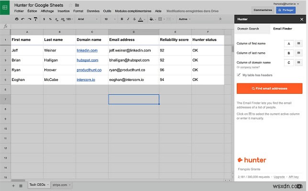Viewport: 308px width, 191px height.
Task: Open the Modules complémentaires menu
Action: pos(133,11)
